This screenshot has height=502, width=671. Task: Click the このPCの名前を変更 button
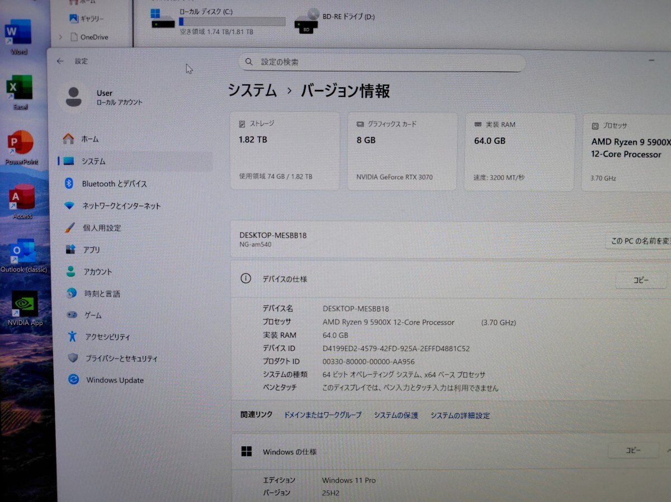[640, 240]
